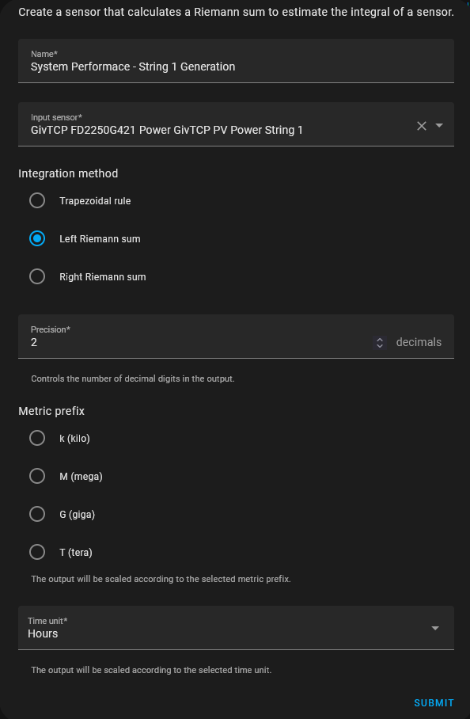Click the Right Riemann sum label
Image resolution: width=470 pixels, height=719 pixels.
pos(103,277)
